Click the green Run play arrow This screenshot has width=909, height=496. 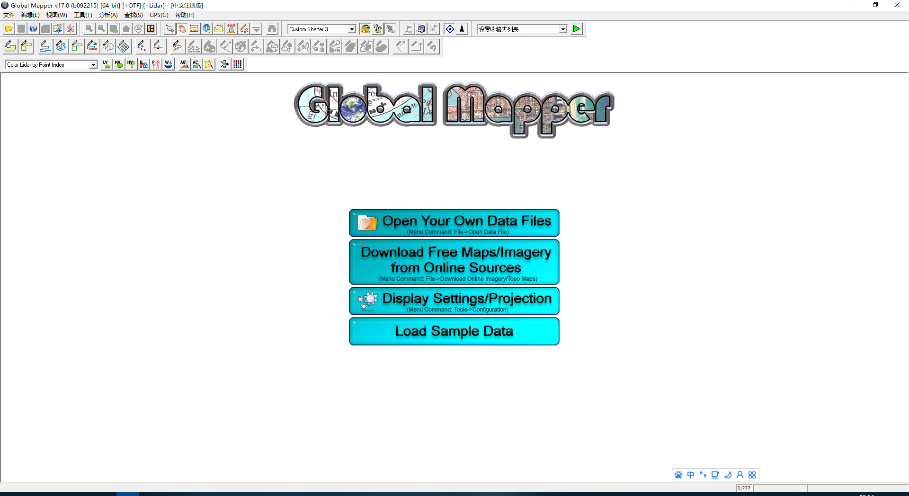click(x=576, y=29)
